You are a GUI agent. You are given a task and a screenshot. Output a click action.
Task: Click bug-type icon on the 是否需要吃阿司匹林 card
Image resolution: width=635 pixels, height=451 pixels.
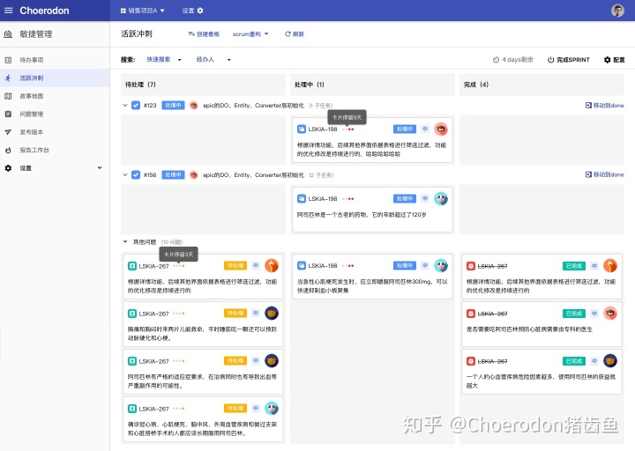[x=471, y=314]
